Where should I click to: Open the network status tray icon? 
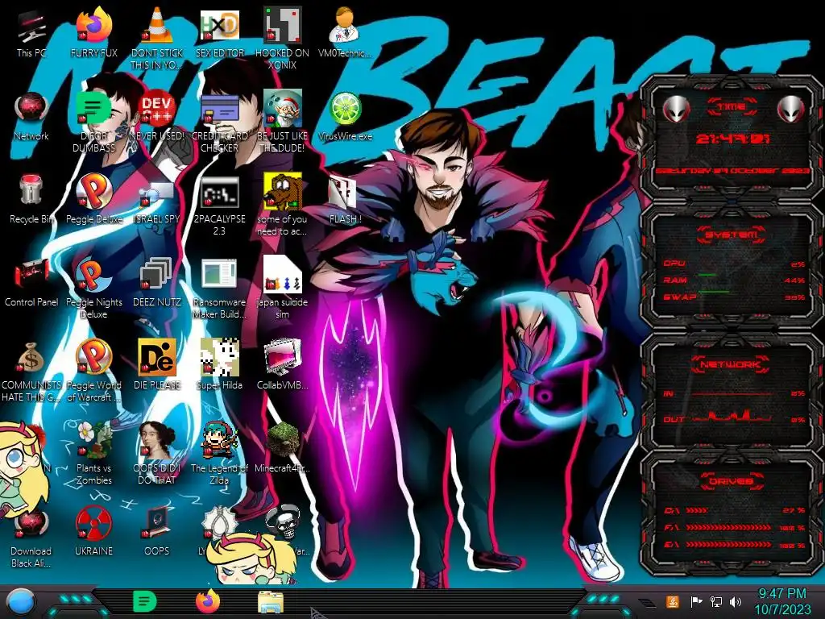click(716, 601)
